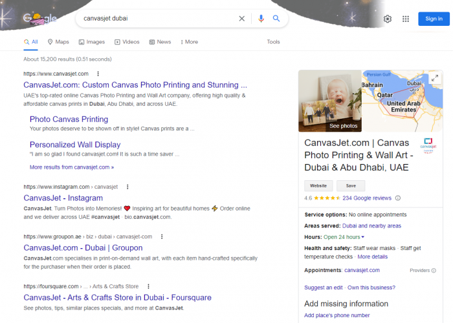Open options menu for Foursquare result
Image resolution: width=453 pixels, height=323 pixels.
(148, 286)
